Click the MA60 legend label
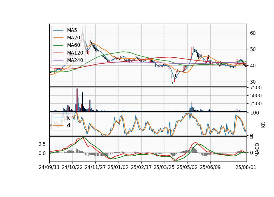 [73, 45]
